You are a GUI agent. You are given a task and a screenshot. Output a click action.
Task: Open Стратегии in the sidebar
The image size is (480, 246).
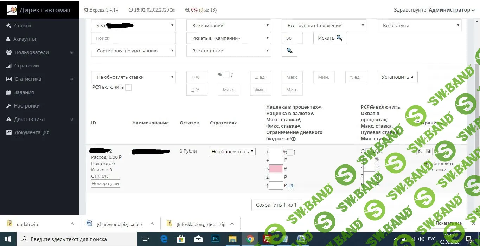[26, 66]
